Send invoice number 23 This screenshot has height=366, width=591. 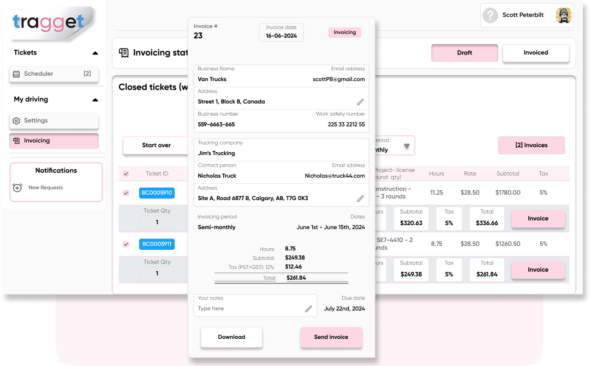tap(331, 337)
